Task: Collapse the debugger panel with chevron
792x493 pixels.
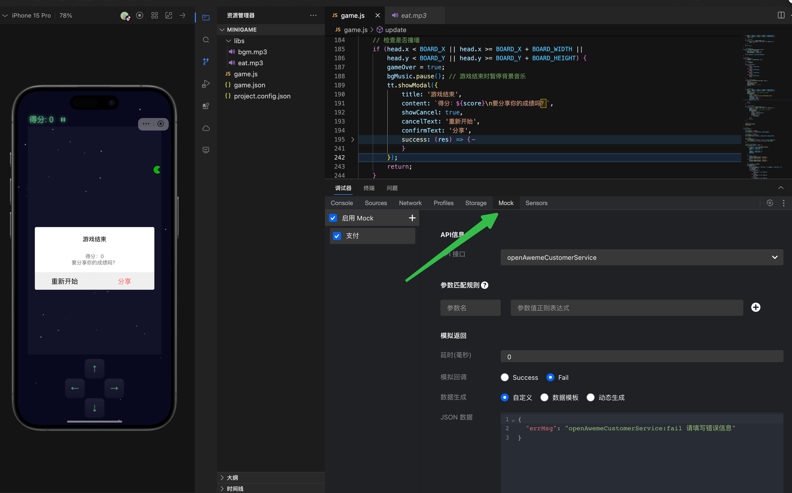Action: click(781, 188)
